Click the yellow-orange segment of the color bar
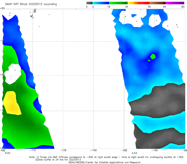This screenshot has height=164, width=187. pyautogui.click(x=134, y=3)
